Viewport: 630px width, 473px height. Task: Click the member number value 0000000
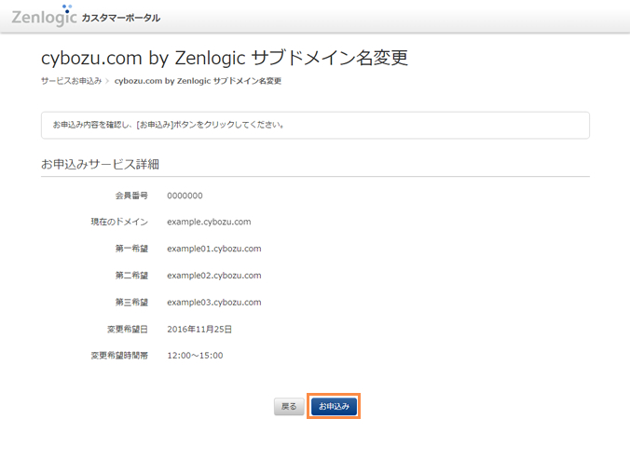click(x=185, y=196)
